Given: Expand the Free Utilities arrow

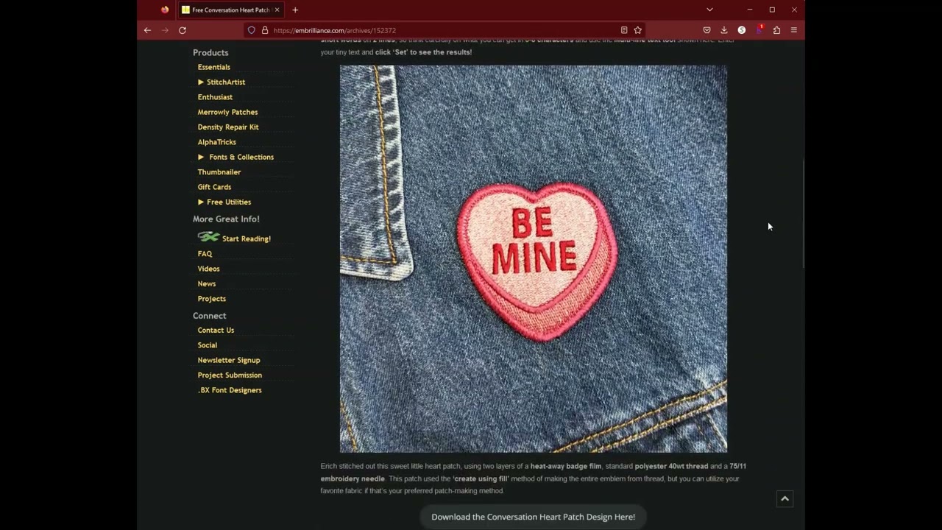Looking at the screenshot, I should coord(201,202).
